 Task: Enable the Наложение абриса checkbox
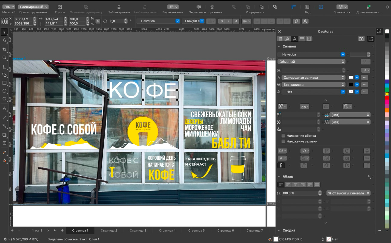click(x=283, y=136)
